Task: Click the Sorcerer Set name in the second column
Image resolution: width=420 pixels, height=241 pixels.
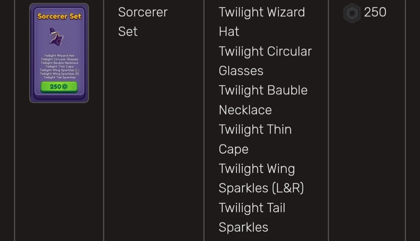Action: 142,21
